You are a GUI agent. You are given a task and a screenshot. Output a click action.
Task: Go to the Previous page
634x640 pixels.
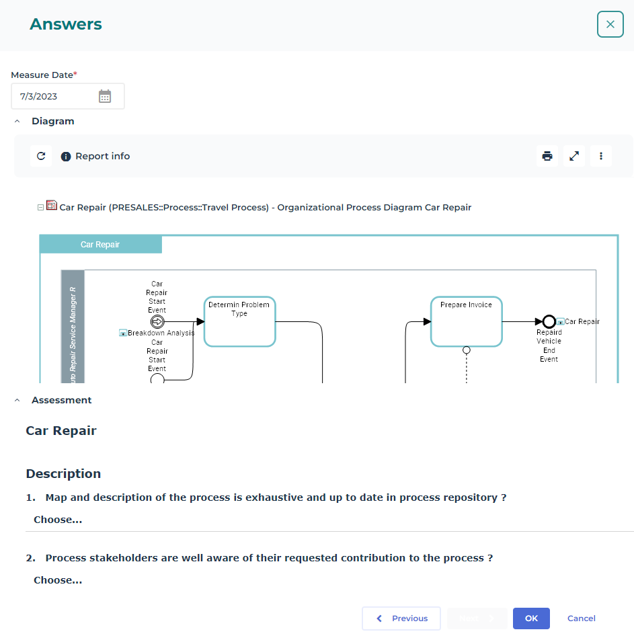401,618
